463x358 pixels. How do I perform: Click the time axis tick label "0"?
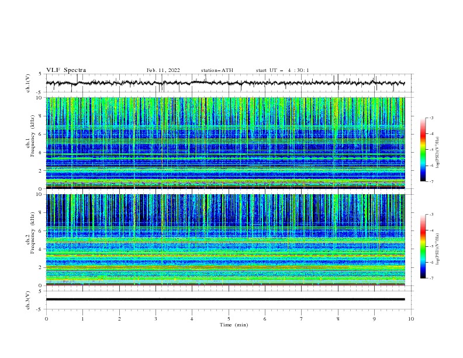click(46, 319)
